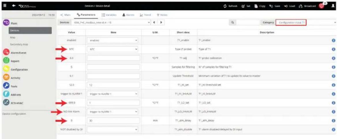
Task: Switch to the Parameters tab
Action: point(86,15)
